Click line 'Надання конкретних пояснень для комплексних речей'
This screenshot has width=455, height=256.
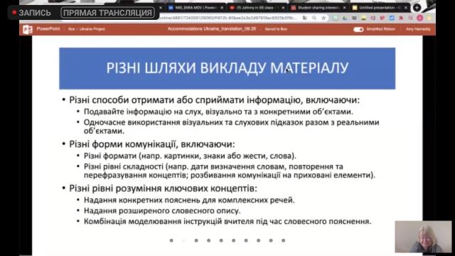[x=189, y=201]
